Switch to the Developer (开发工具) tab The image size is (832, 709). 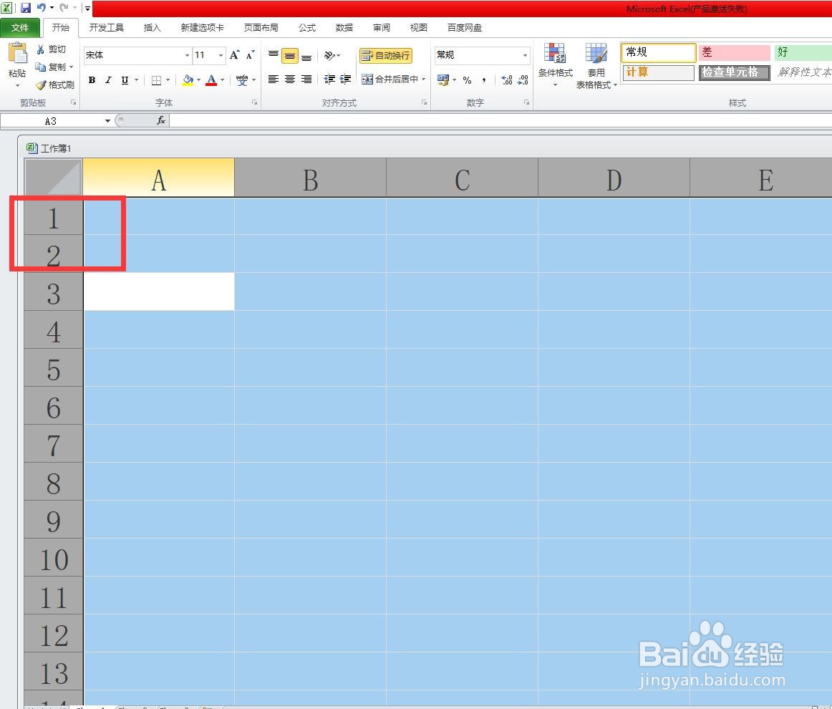click(x=107, y=28)
